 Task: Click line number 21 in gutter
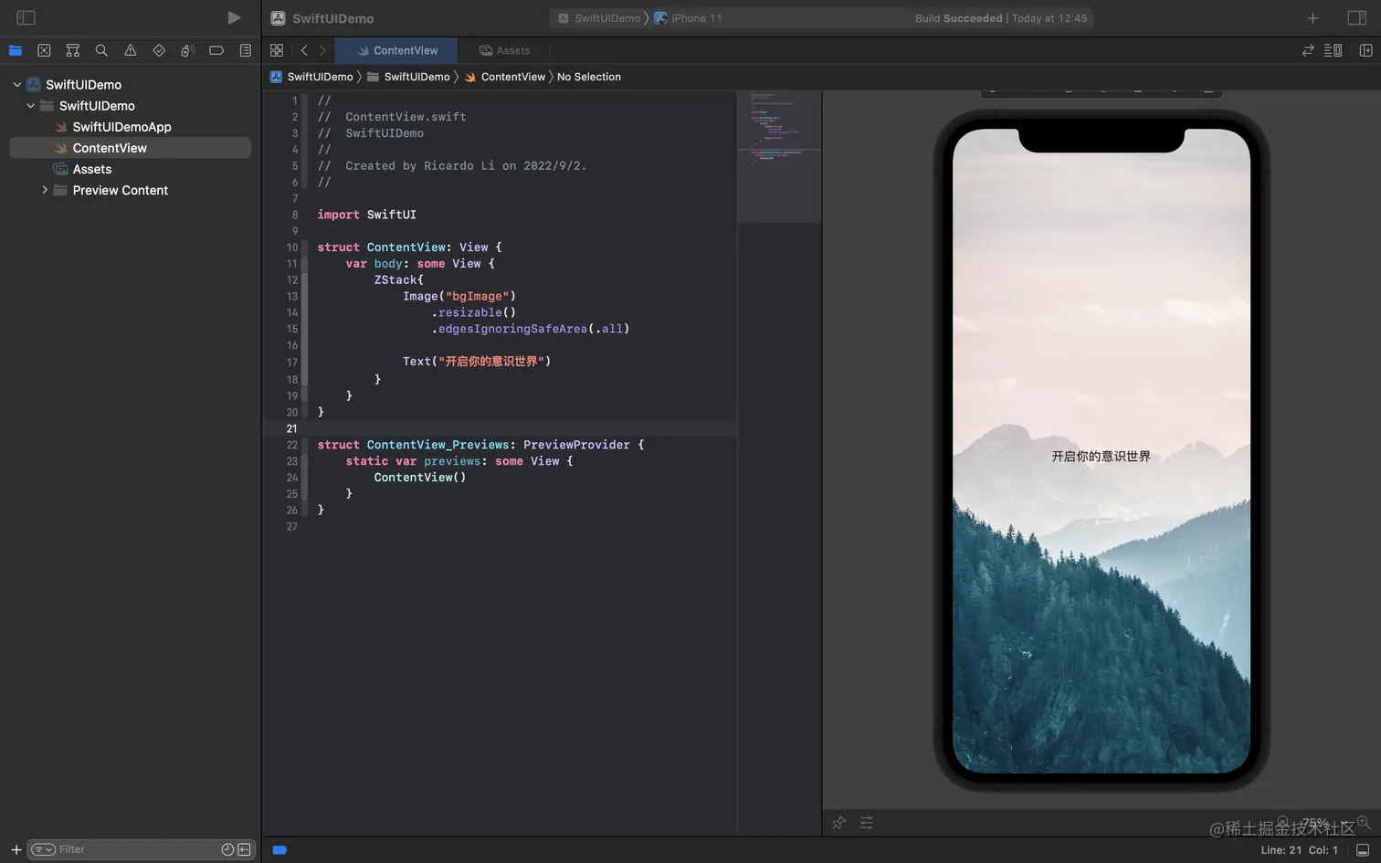point(291,428)
